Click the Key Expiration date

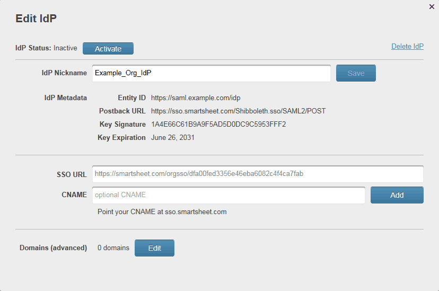(x=173, y=138)
